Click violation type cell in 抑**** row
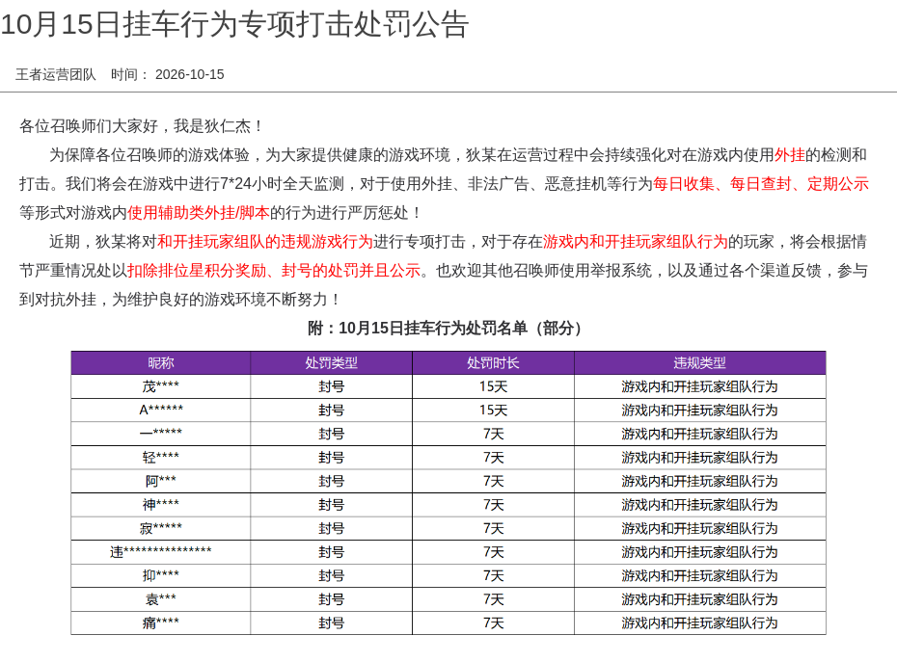This screenshot has width=897, height=662. [x=699, y=575]
